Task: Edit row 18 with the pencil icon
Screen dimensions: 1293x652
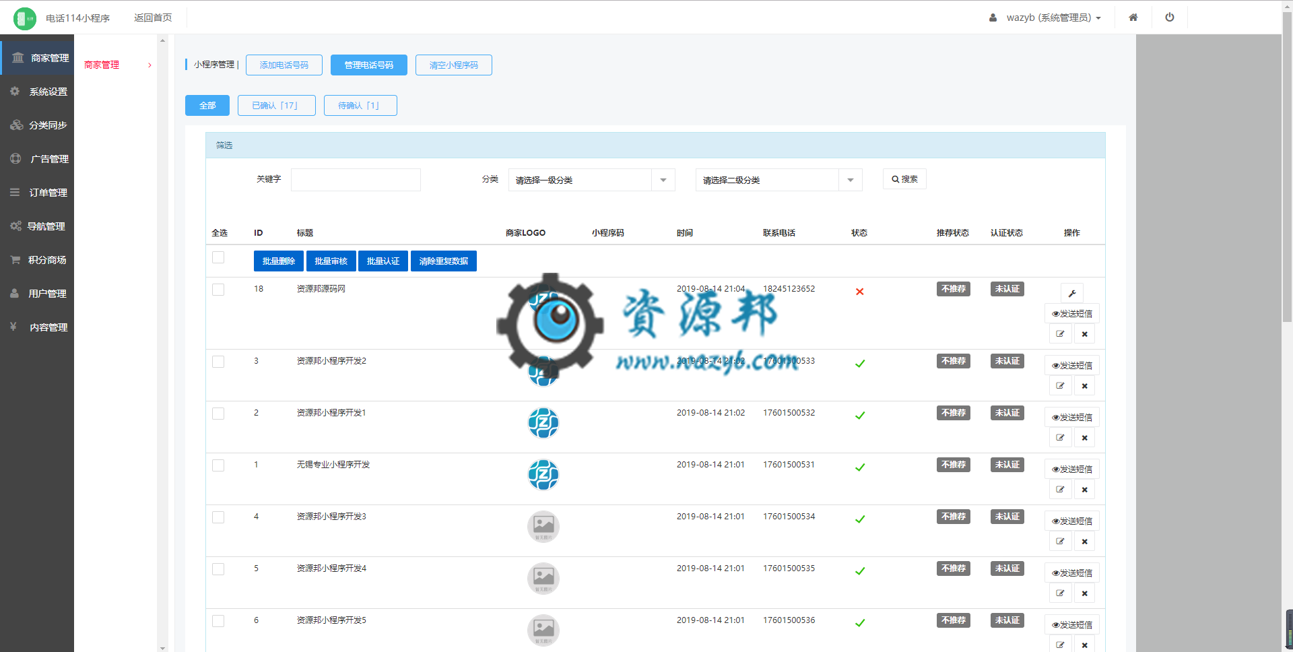Action: [x=1061, y=334]
